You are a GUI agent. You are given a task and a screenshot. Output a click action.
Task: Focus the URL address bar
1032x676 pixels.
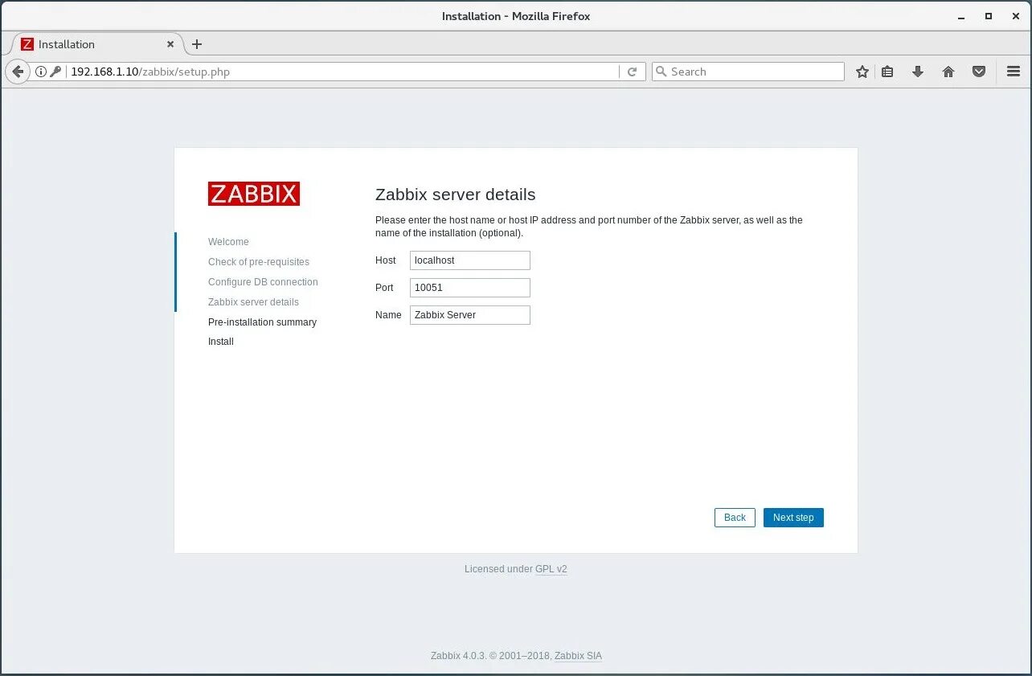pos(342,72)
